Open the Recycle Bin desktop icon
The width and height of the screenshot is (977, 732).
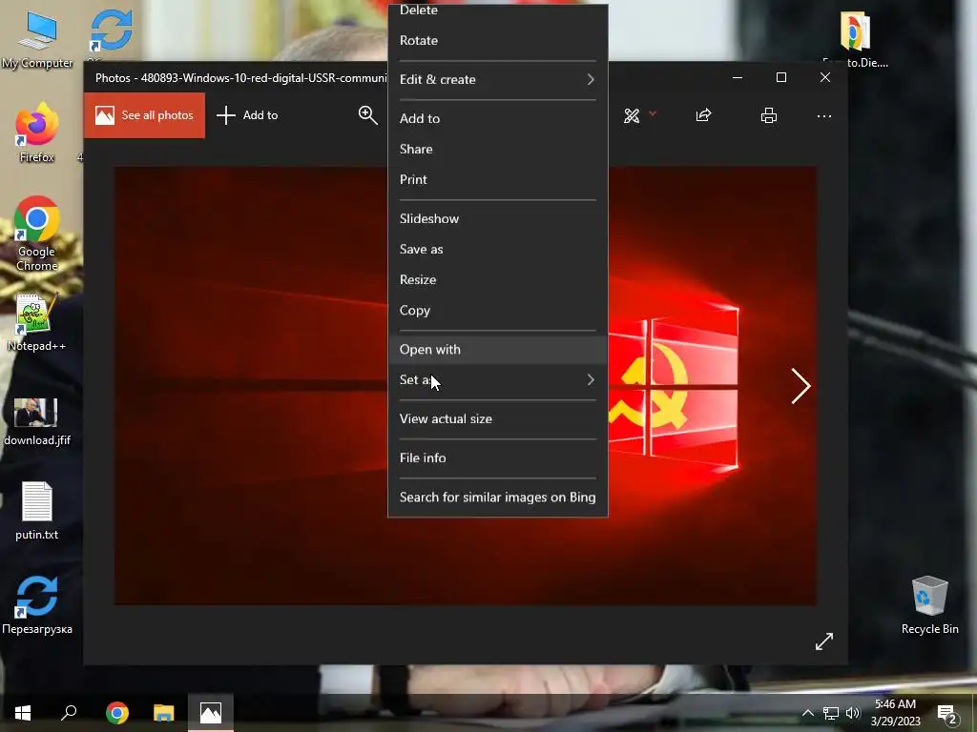pos(929,605)
